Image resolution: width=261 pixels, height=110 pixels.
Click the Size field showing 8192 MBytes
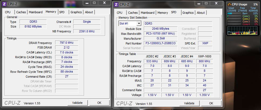pyautogui.click(x=33, y=26)
